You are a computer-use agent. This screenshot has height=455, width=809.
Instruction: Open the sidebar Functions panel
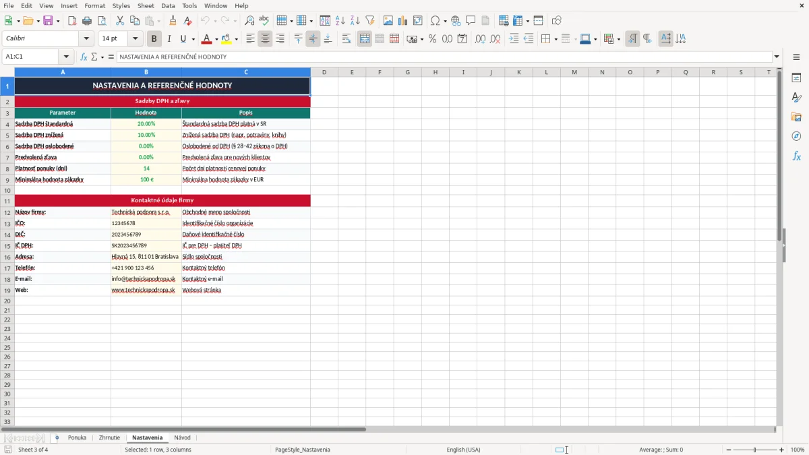pyautogui.click(x=796, y=156)
